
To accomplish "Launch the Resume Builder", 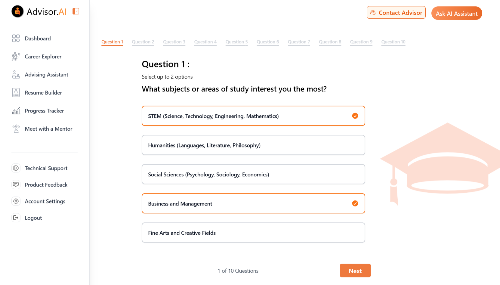I will click(x=43, y=92).
